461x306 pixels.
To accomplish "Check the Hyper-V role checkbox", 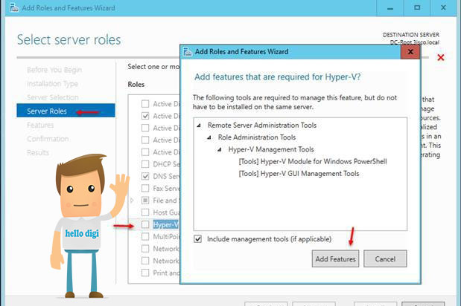I will [x=145, y=224].
